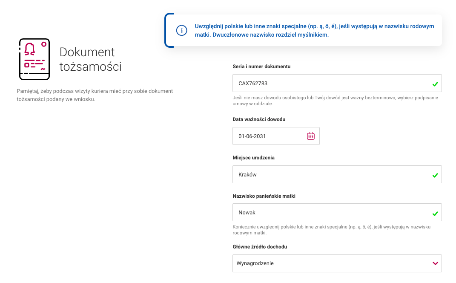Click the identity document illustration icon
This screenshot has width=456, height=283.
pos(34,59)
